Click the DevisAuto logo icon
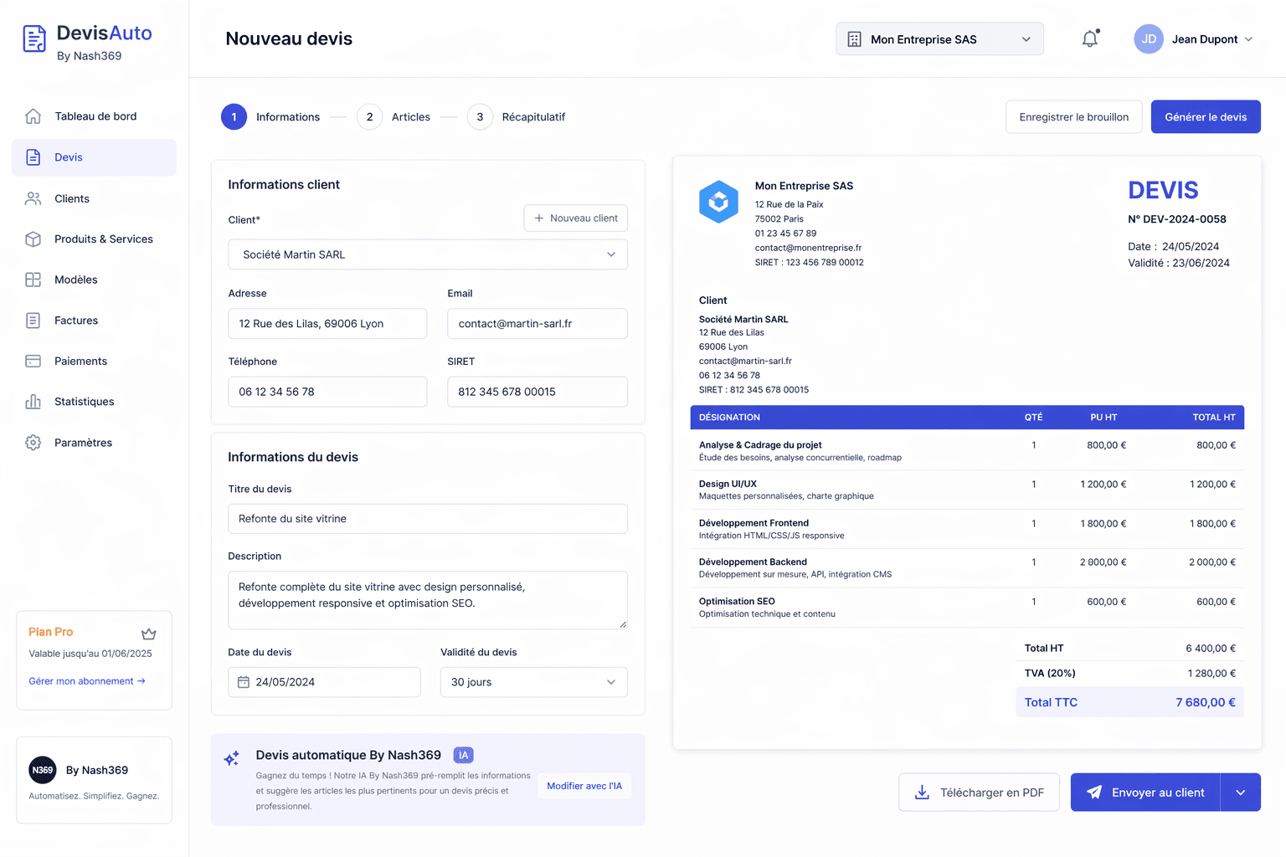This screenshot has width=1286, height=857. (x=34, y=38)
